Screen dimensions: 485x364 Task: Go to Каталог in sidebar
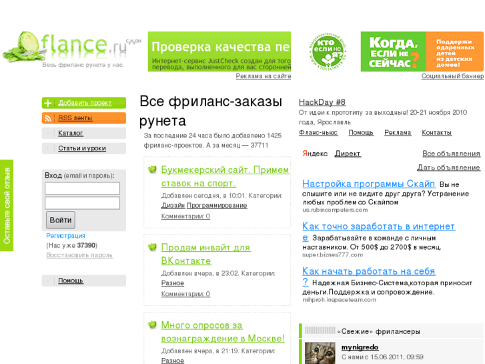[x=71, y=133]
